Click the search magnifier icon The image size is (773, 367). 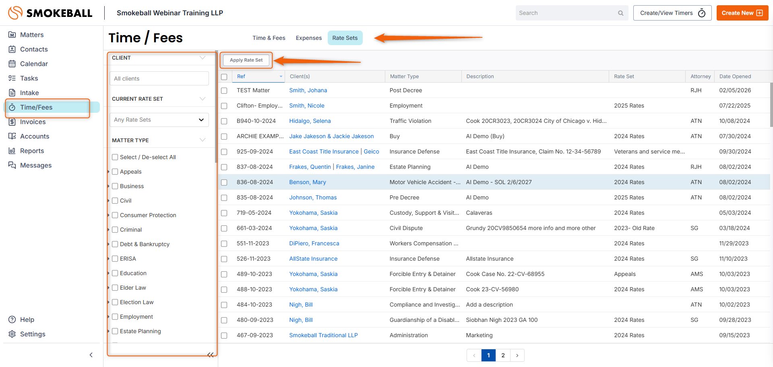(620, 13)
